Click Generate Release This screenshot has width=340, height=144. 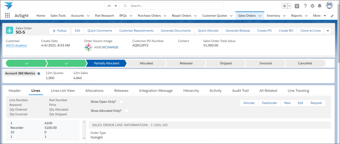click(238, 31)
